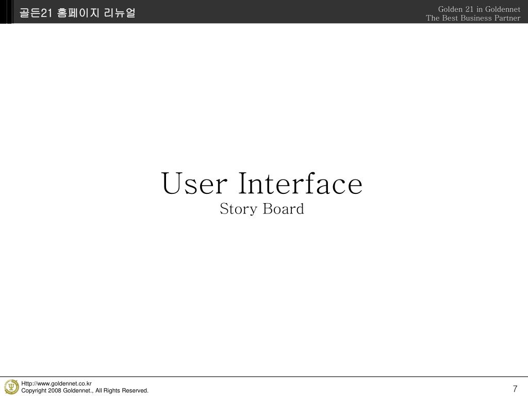Select the 'User Interface' heading text
Viewport: 528px width, 396px height.
pyautogui.click(x=261, y=184)
